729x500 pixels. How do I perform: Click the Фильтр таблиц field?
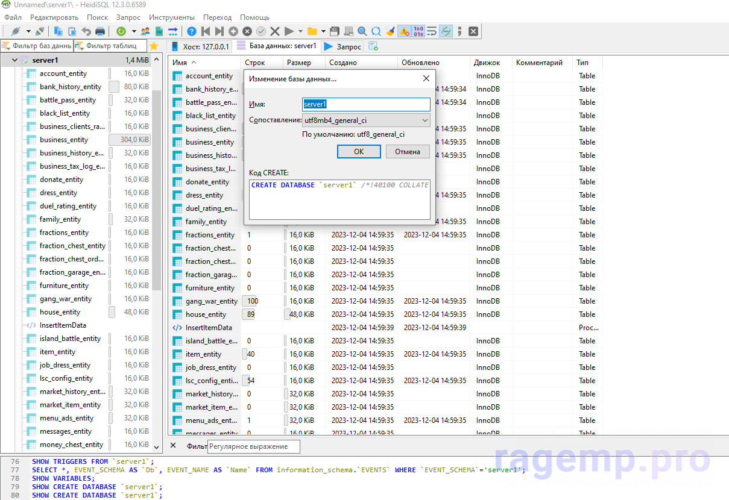click(x=110, y=46)
